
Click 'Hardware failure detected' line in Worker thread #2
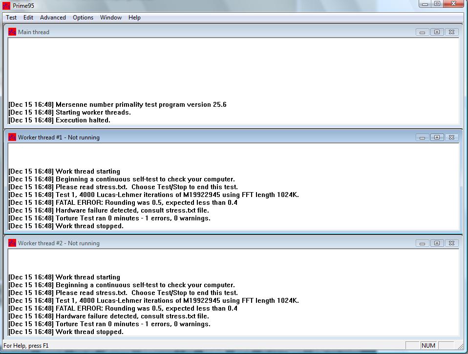(108, 316)
